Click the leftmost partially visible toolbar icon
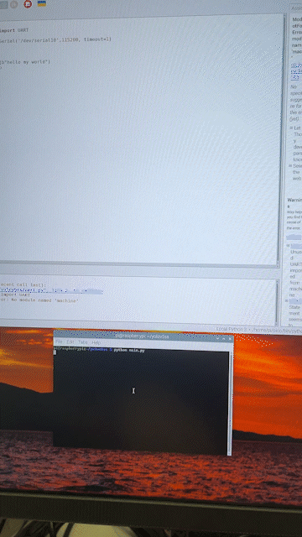This screenshot has width=302, height=537. [x=3, y=5]
